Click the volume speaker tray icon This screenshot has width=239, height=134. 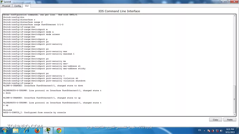(x=221, y=130)
